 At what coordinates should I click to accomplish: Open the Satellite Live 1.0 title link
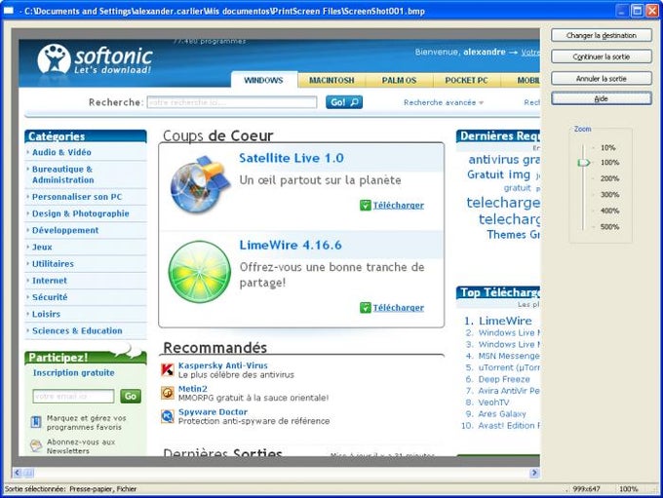pyautogui.click(x=292, y=158)
